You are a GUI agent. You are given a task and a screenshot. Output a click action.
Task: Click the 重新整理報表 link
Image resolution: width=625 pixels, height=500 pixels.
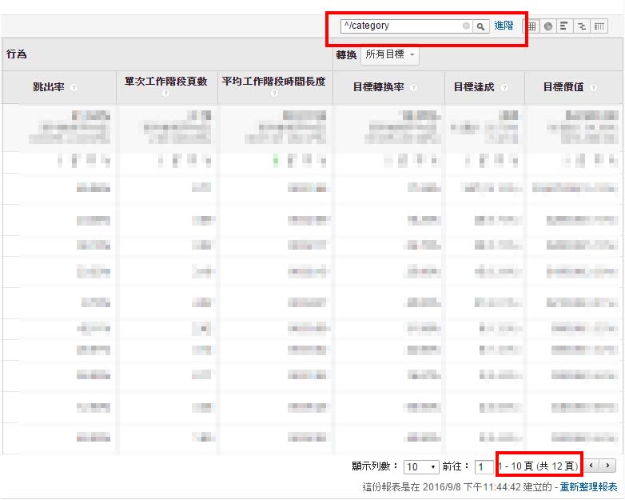588,487
